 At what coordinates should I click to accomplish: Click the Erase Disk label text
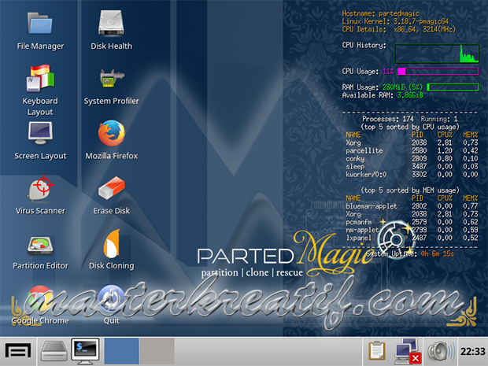click(x=112, y=211)
